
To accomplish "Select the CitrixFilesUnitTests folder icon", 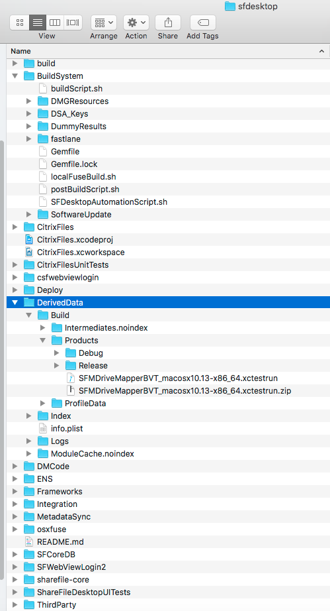I will (28, 264).
